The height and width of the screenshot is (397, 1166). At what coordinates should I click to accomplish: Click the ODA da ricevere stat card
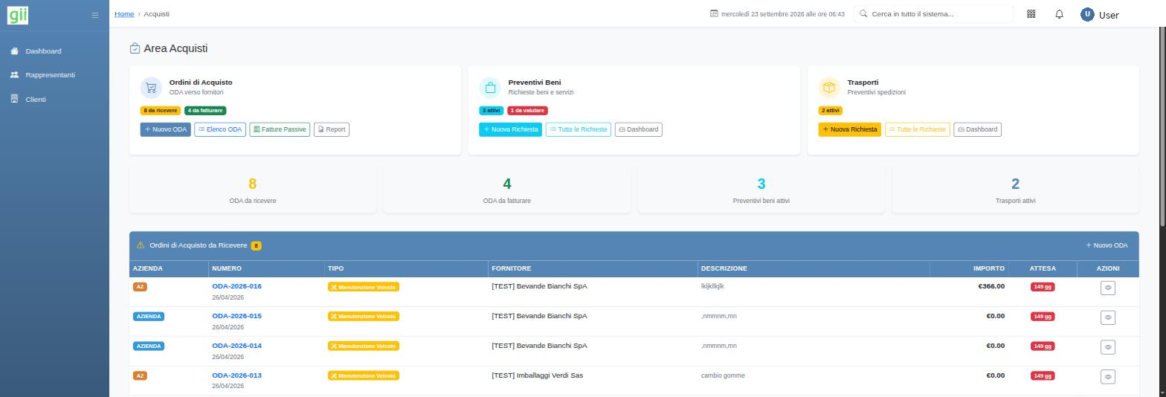pos(253,190)
